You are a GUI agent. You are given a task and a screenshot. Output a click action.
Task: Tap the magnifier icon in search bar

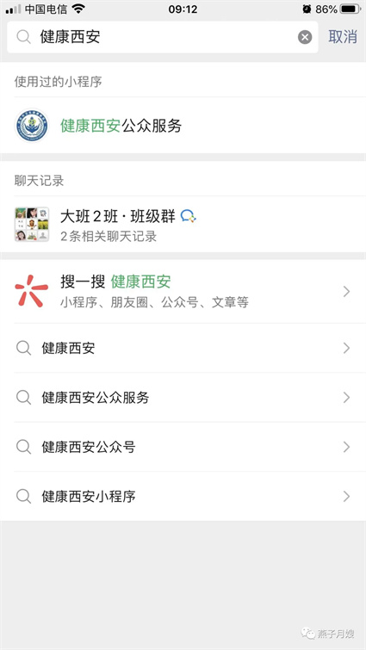[23, 37]
